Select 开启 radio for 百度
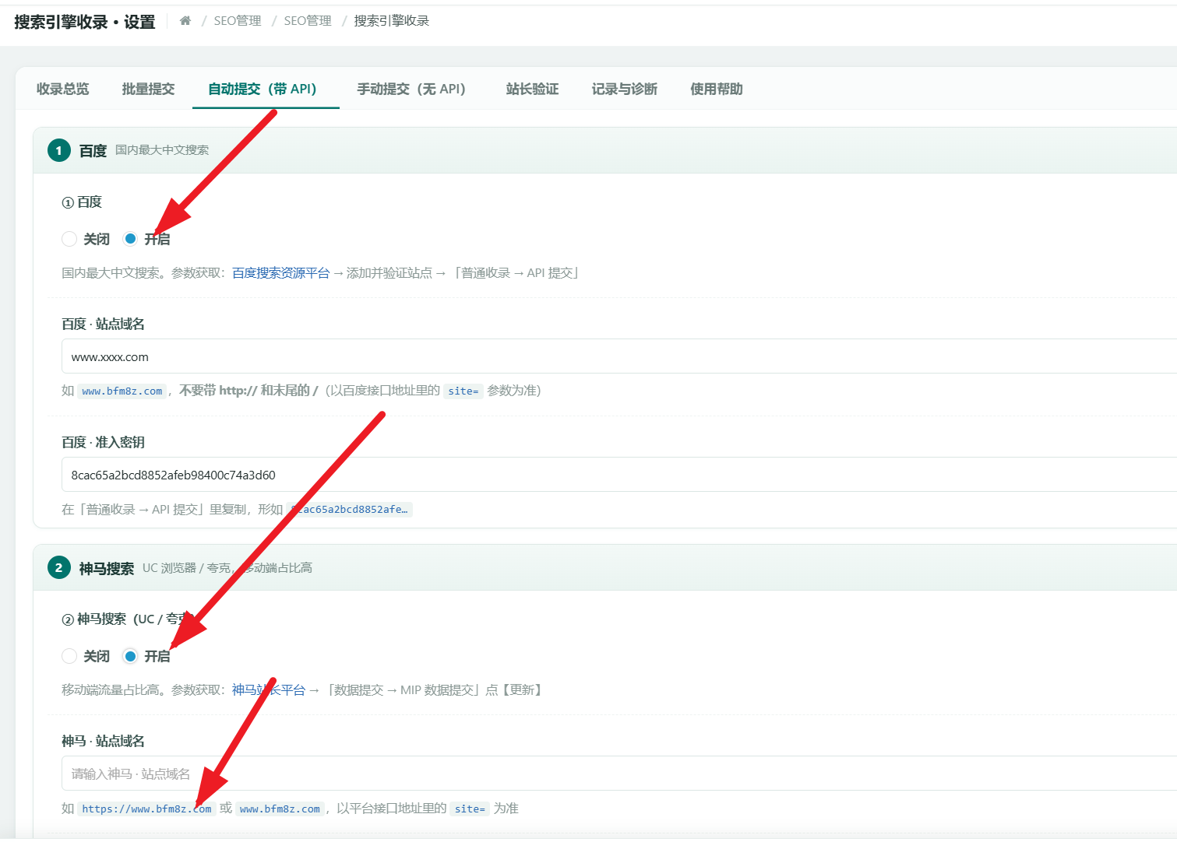Viewport: 1177px width, 842px height. coord(130,239)
